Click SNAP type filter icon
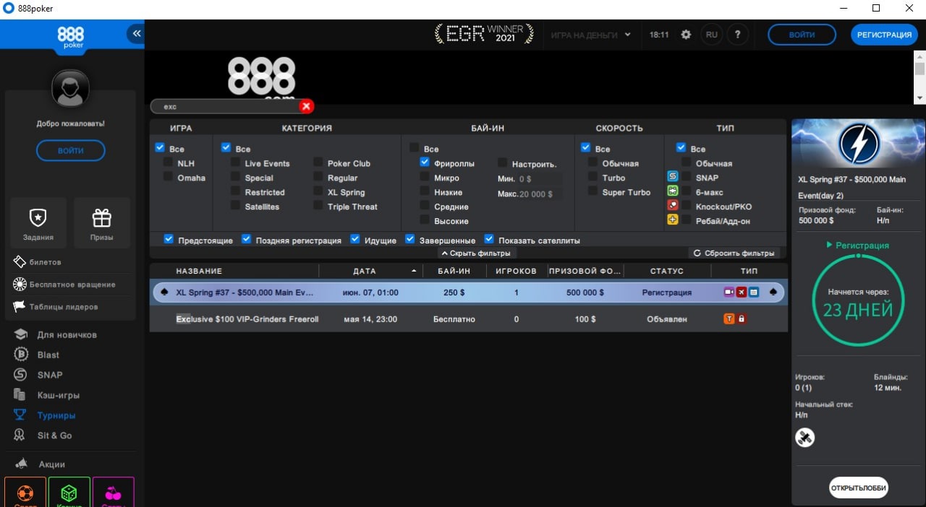The width and height of the screenshot is (926, 507). click(673, 176)
